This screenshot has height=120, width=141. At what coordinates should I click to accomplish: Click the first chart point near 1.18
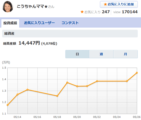pos(8,105)
